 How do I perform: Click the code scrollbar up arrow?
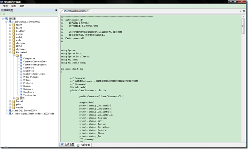click(x=243, y=17)
